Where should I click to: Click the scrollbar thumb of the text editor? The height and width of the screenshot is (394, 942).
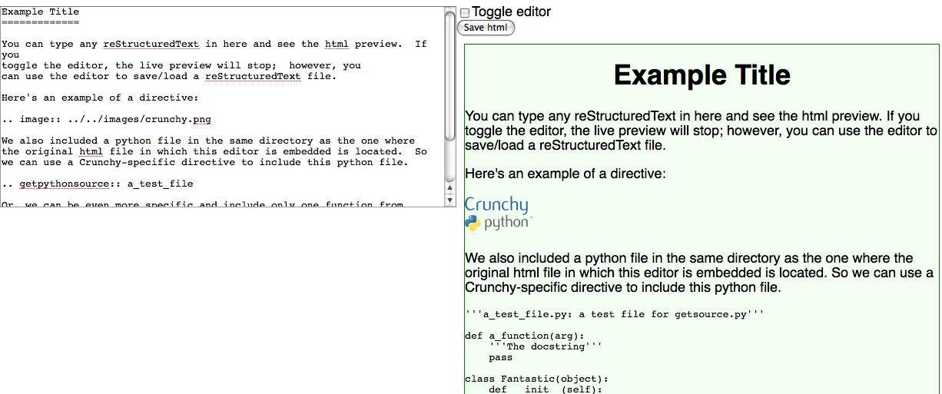(450, 74)
